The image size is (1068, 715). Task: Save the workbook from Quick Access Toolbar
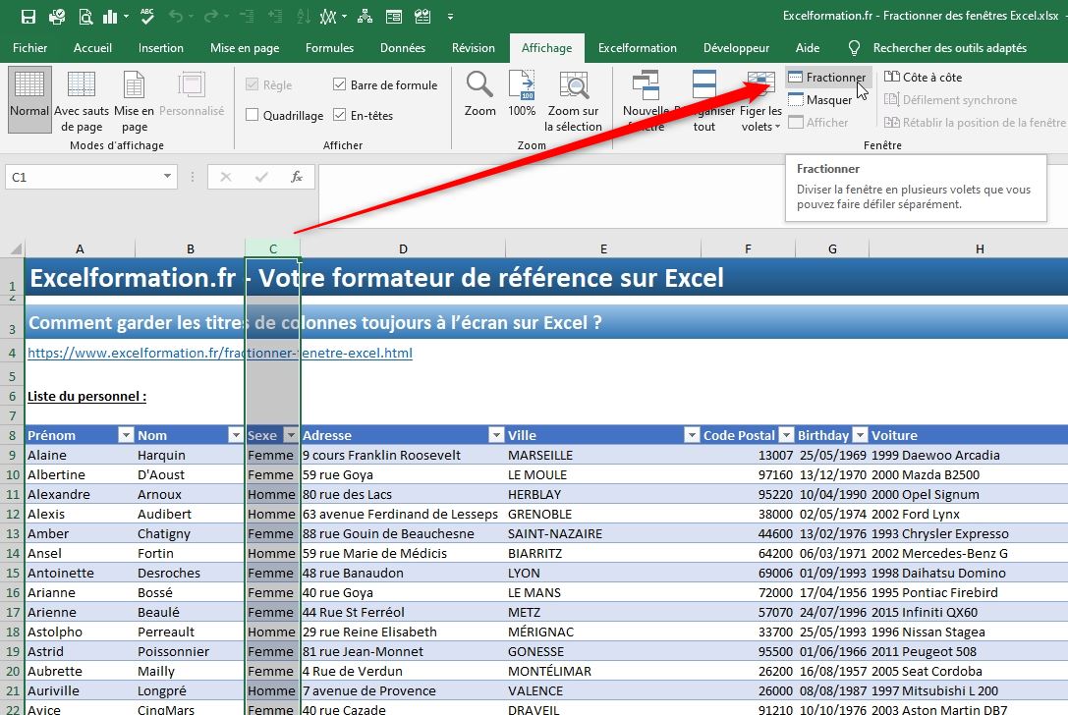(x=27, y=16)
